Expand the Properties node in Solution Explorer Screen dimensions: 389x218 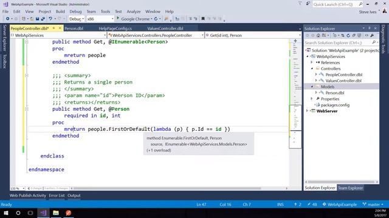312,99
